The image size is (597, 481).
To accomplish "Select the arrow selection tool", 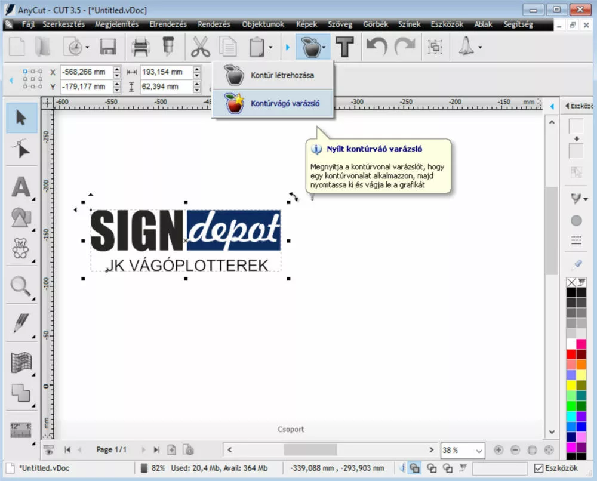I will 21,118.
